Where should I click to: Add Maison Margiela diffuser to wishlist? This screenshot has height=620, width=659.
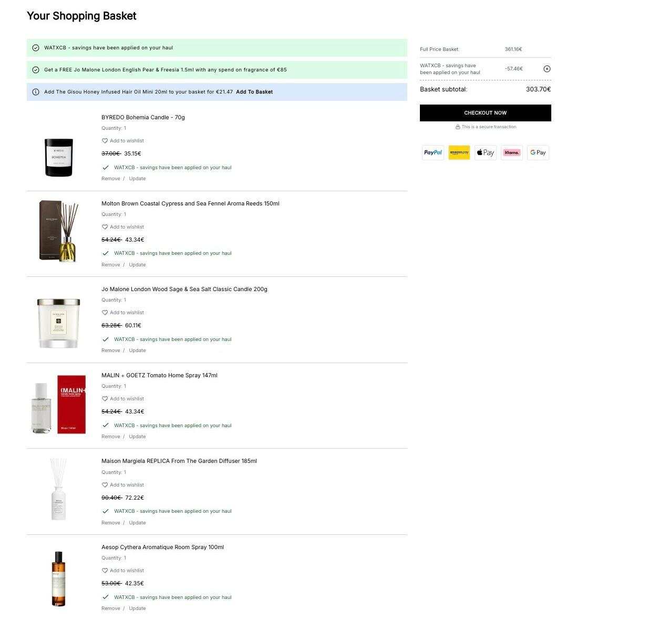click(122, 485)
